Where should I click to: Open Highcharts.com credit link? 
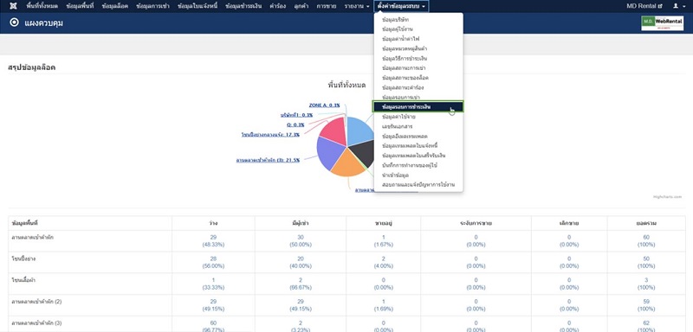667,197
